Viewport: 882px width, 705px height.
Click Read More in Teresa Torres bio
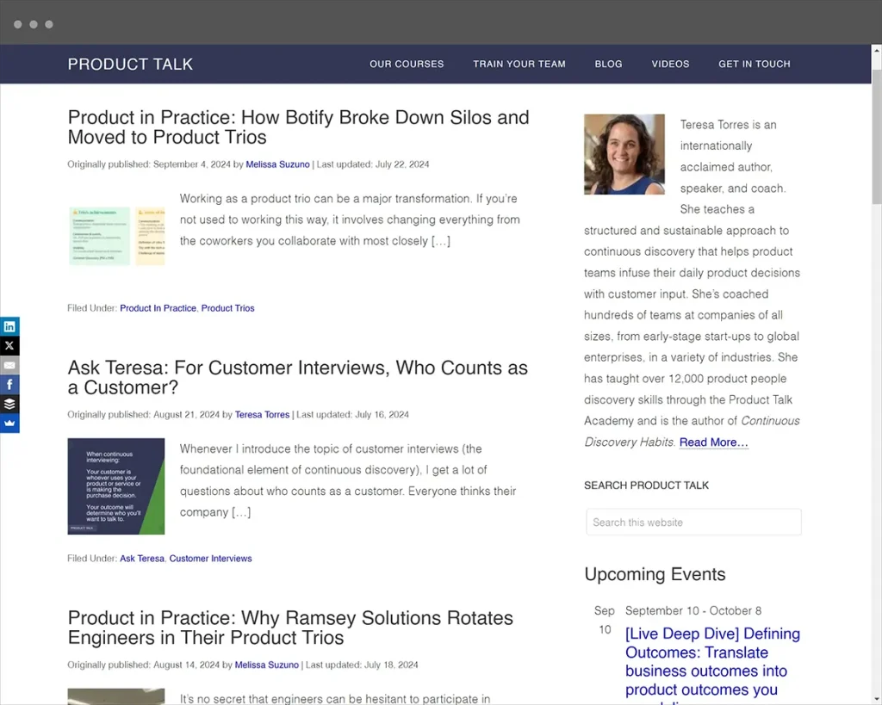pos(713,442)
